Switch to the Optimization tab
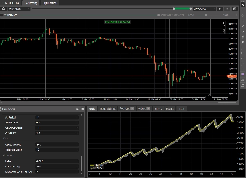This screenshot has width=246, height=178. 50,3
